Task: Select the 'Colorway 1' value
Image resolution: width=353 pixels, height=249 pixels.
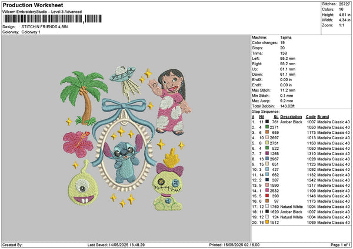Action: click(x=31, y=32)
